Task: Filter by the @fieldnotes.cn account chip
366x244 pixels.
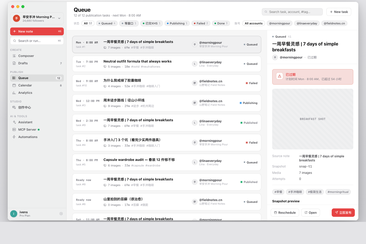Action: [334, 23]
